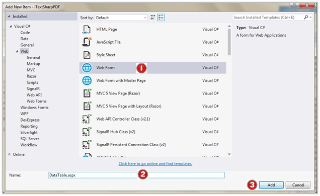Open the search options dropdown arrow
Image resolution: width=320 pixels, height=196 pixels.
[x=310, y=18]
